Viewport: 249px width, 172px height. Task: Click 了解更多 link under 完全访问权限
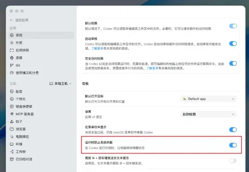(152, 68)
